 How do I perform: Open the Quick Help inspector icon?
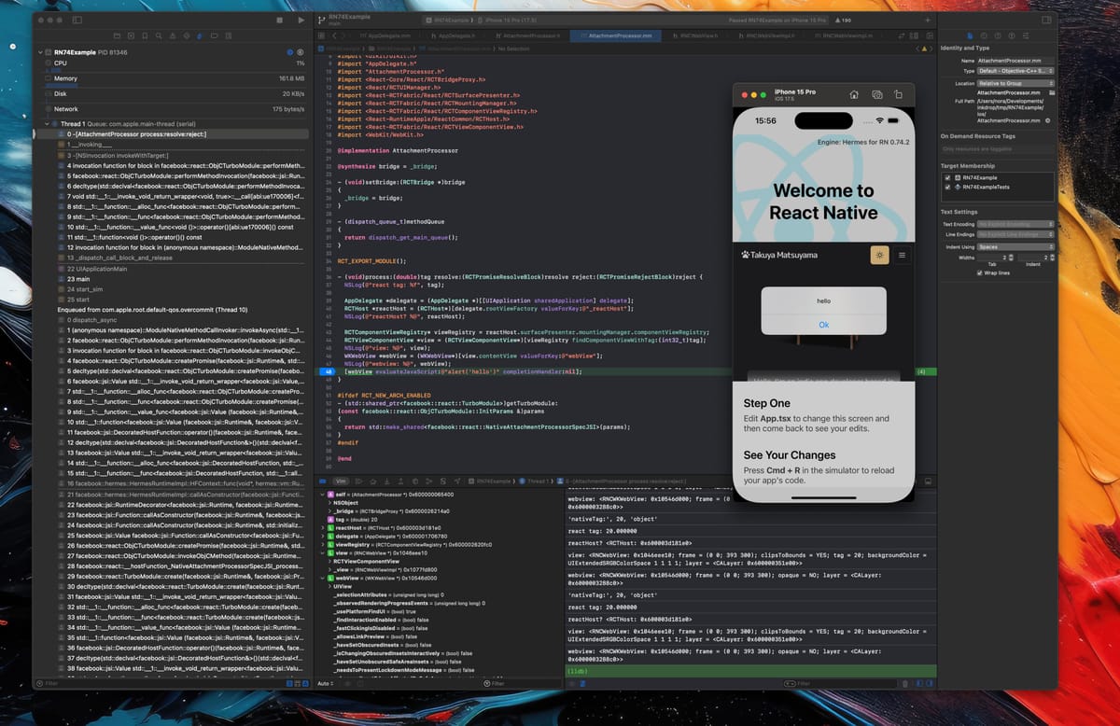[x=998, y=35]
